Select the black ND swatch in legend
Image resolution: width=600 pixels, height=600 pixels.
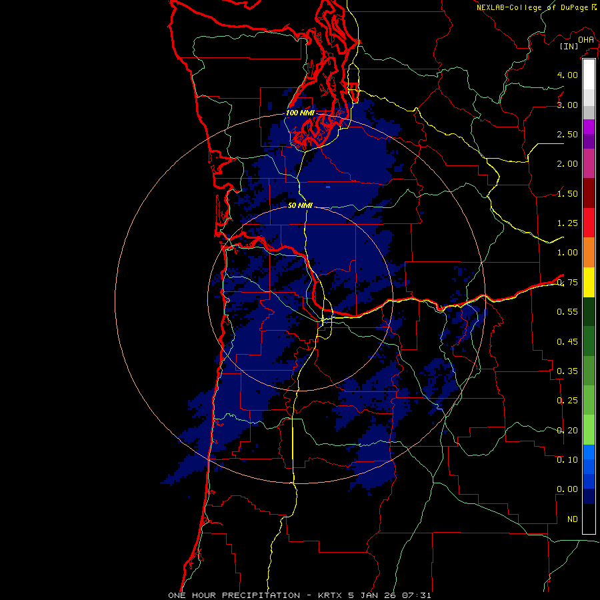tap(589, 519)
